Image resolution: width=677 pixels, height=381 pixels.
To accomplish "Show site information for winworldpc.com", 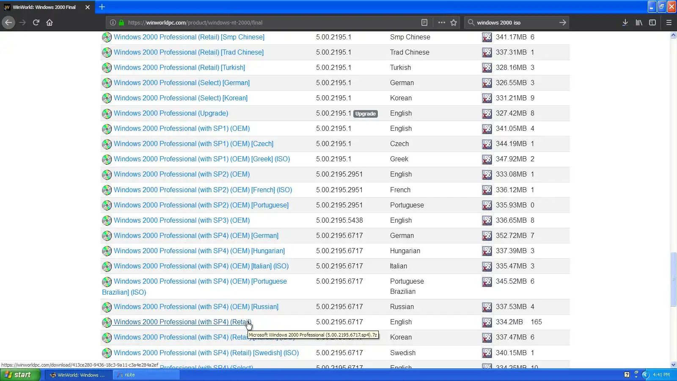I will click(113, 22).
